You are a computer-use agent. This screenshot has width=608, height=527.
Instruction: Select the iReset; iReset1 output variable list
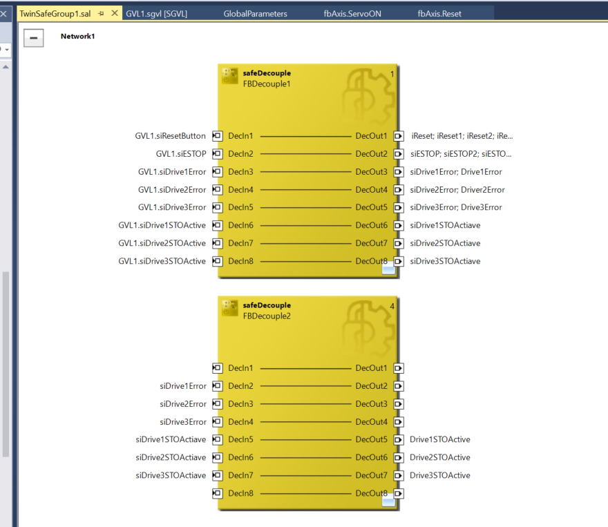click(462, 136)
